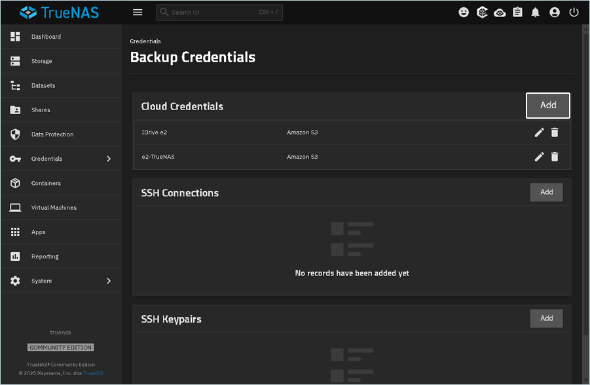Edit the IDrive e2 credential
590x385 pixels.
tap(539, 132)
